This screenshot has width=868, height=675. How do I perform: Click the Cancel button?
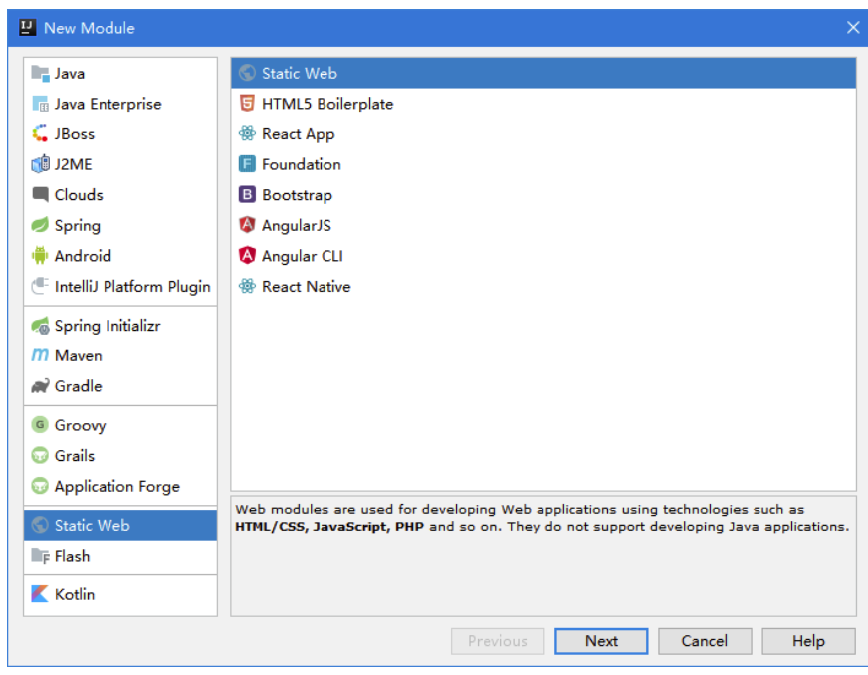705,641
